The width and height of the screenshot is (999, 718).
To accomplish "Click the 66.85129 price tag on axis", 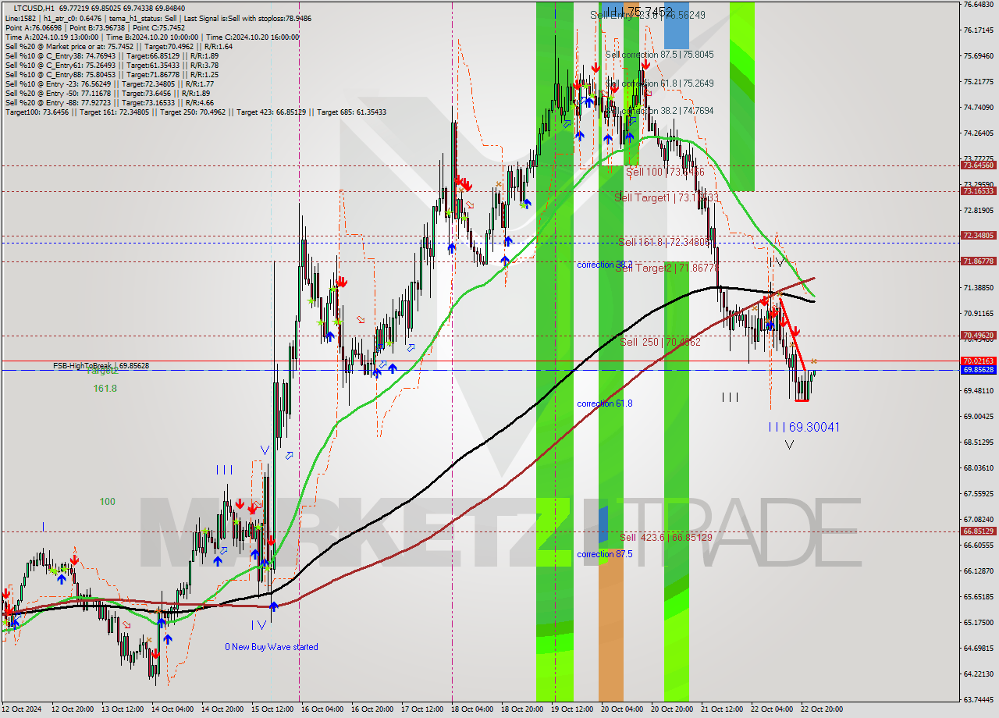I will 978,531.
